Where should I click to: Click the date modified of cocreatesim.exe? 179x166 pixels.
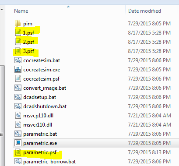tap(149, 70)
